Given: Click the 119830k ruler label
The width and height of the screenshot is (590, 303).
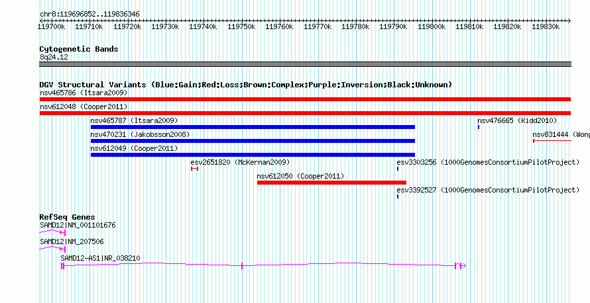Looking at the screenshot, I should (546, 26).
